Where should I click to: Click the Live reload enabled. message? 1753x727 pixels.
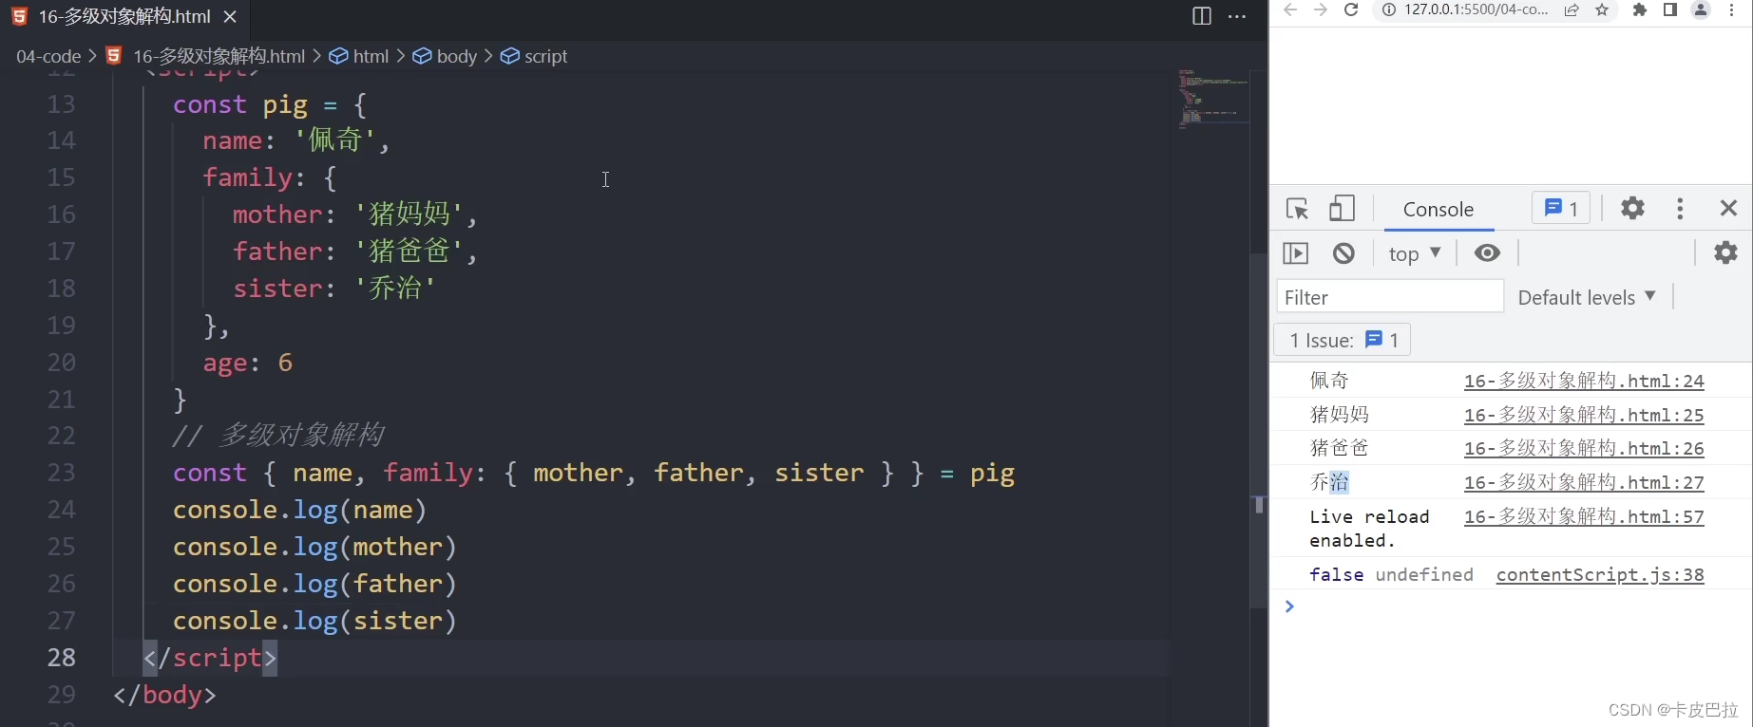(x=1369, y=529)
